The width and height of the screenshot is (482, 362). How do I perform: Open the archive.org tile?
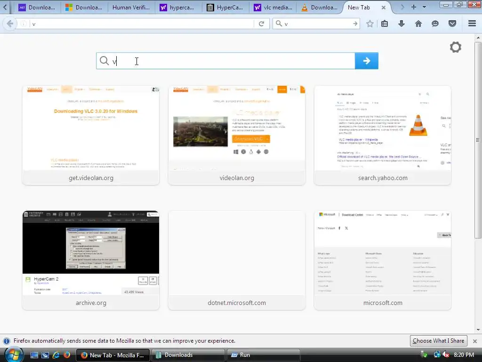pos(91,260)
